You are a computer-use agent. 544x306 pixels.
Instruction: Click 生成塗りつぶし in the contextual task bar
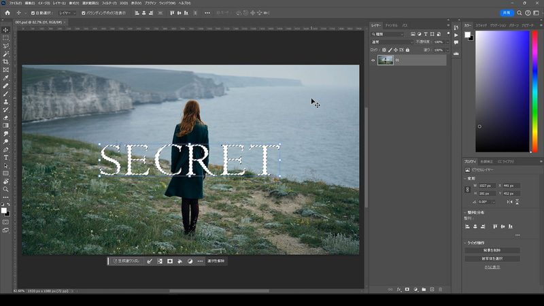(x=126, y=261)
